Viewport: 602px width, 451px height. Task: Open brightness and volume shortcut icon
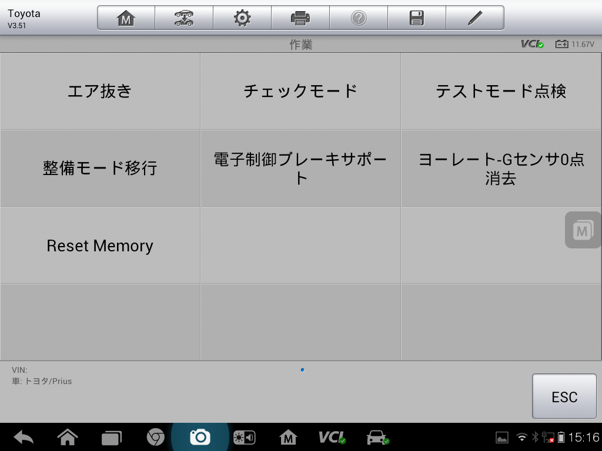click(244, 437)
